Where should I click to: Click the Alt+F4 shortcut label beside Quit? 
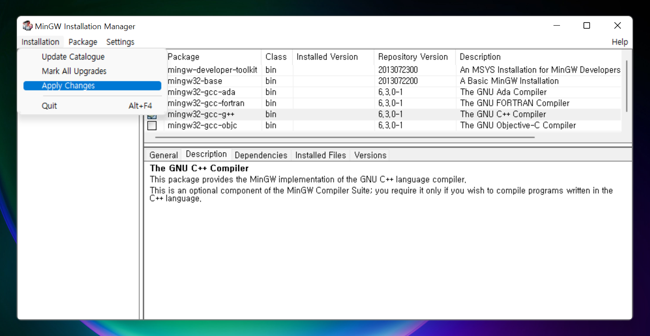coord(140,106)
